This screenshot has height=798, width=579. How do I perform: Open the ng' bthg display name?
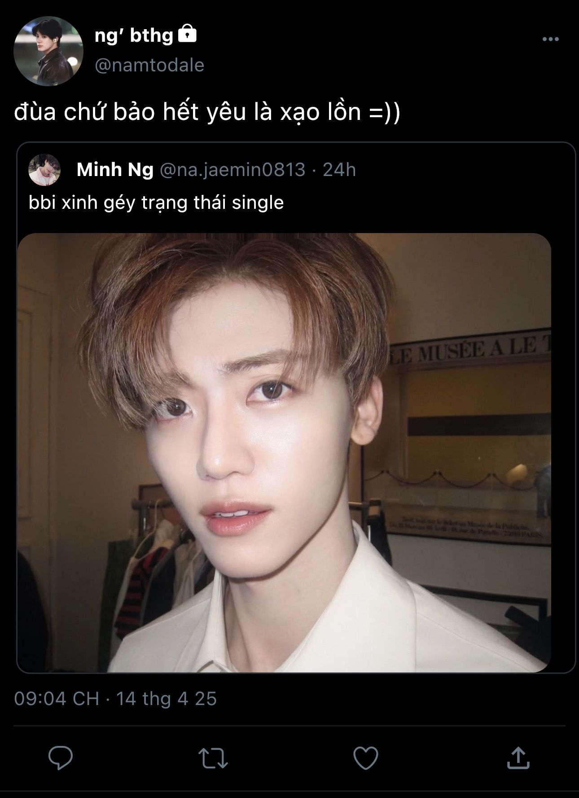pyautogui.click(x=134, y=35)
